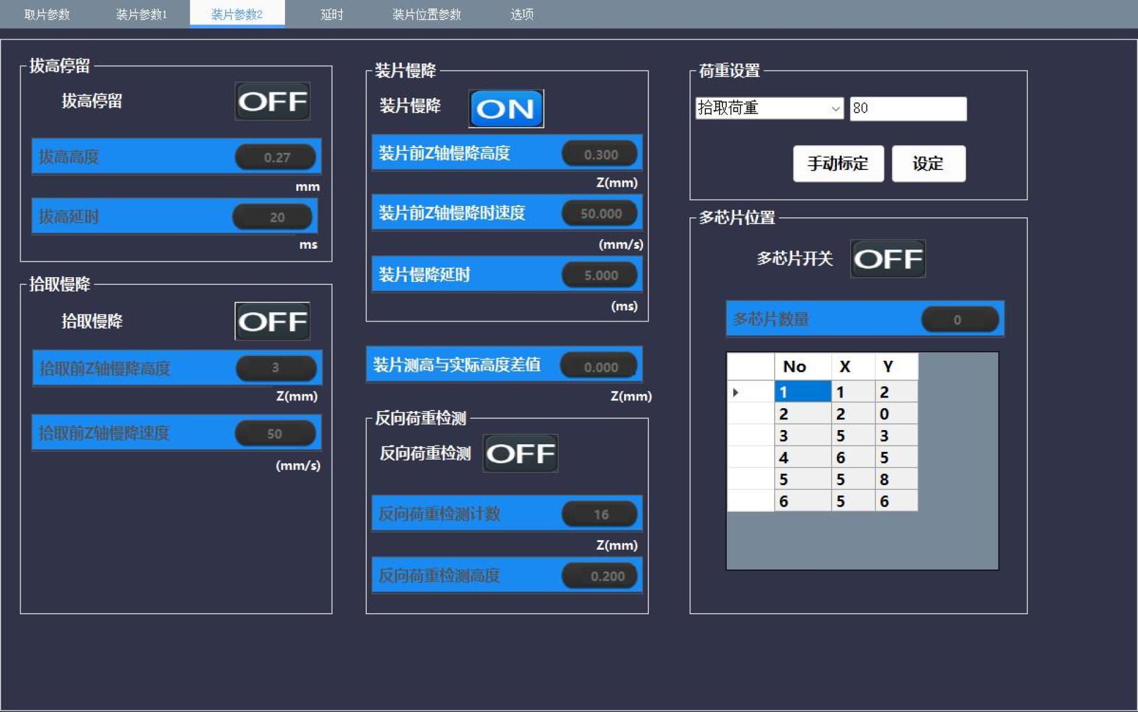The width and height of the screenshot is (1138, 712).
Task: Edit the 装片测高与实际高度差值 value field
Action: (600, 367)
